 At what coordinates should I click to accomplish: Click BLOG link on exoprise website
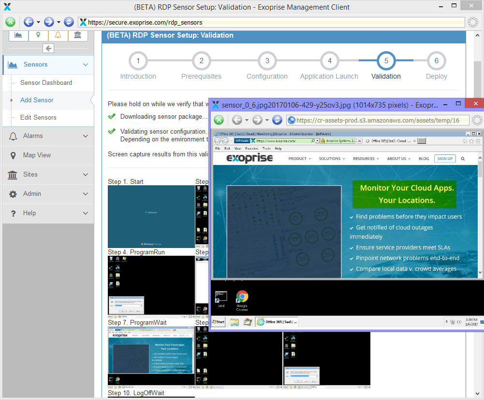424,159
